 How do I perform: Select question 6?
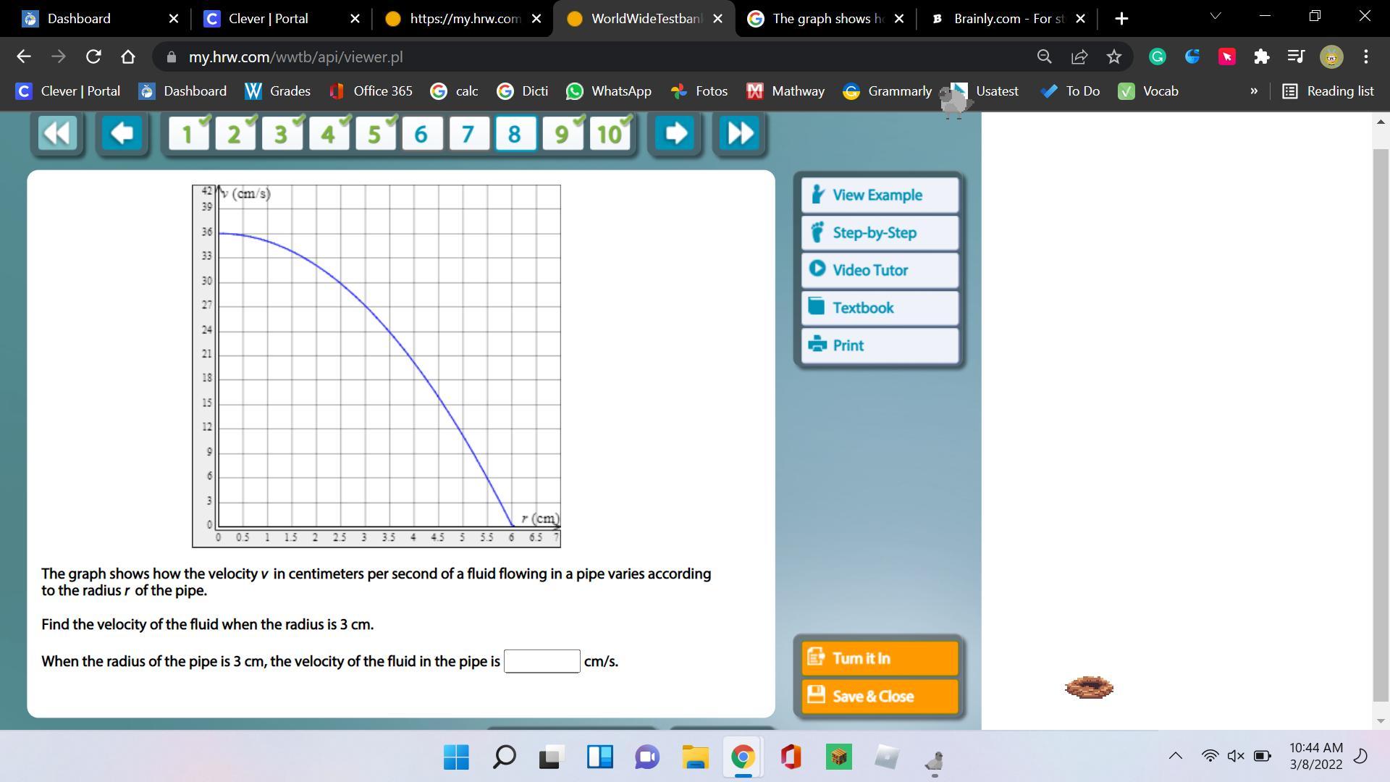pos(421,134)
